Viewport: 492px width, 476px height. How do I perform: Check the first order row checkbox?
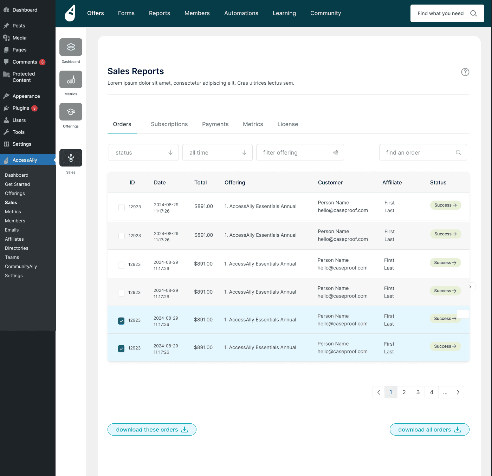[122, 207]
